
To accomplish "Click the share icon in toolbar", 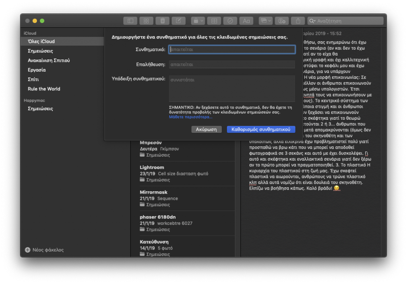I will (x=298, y=21).
